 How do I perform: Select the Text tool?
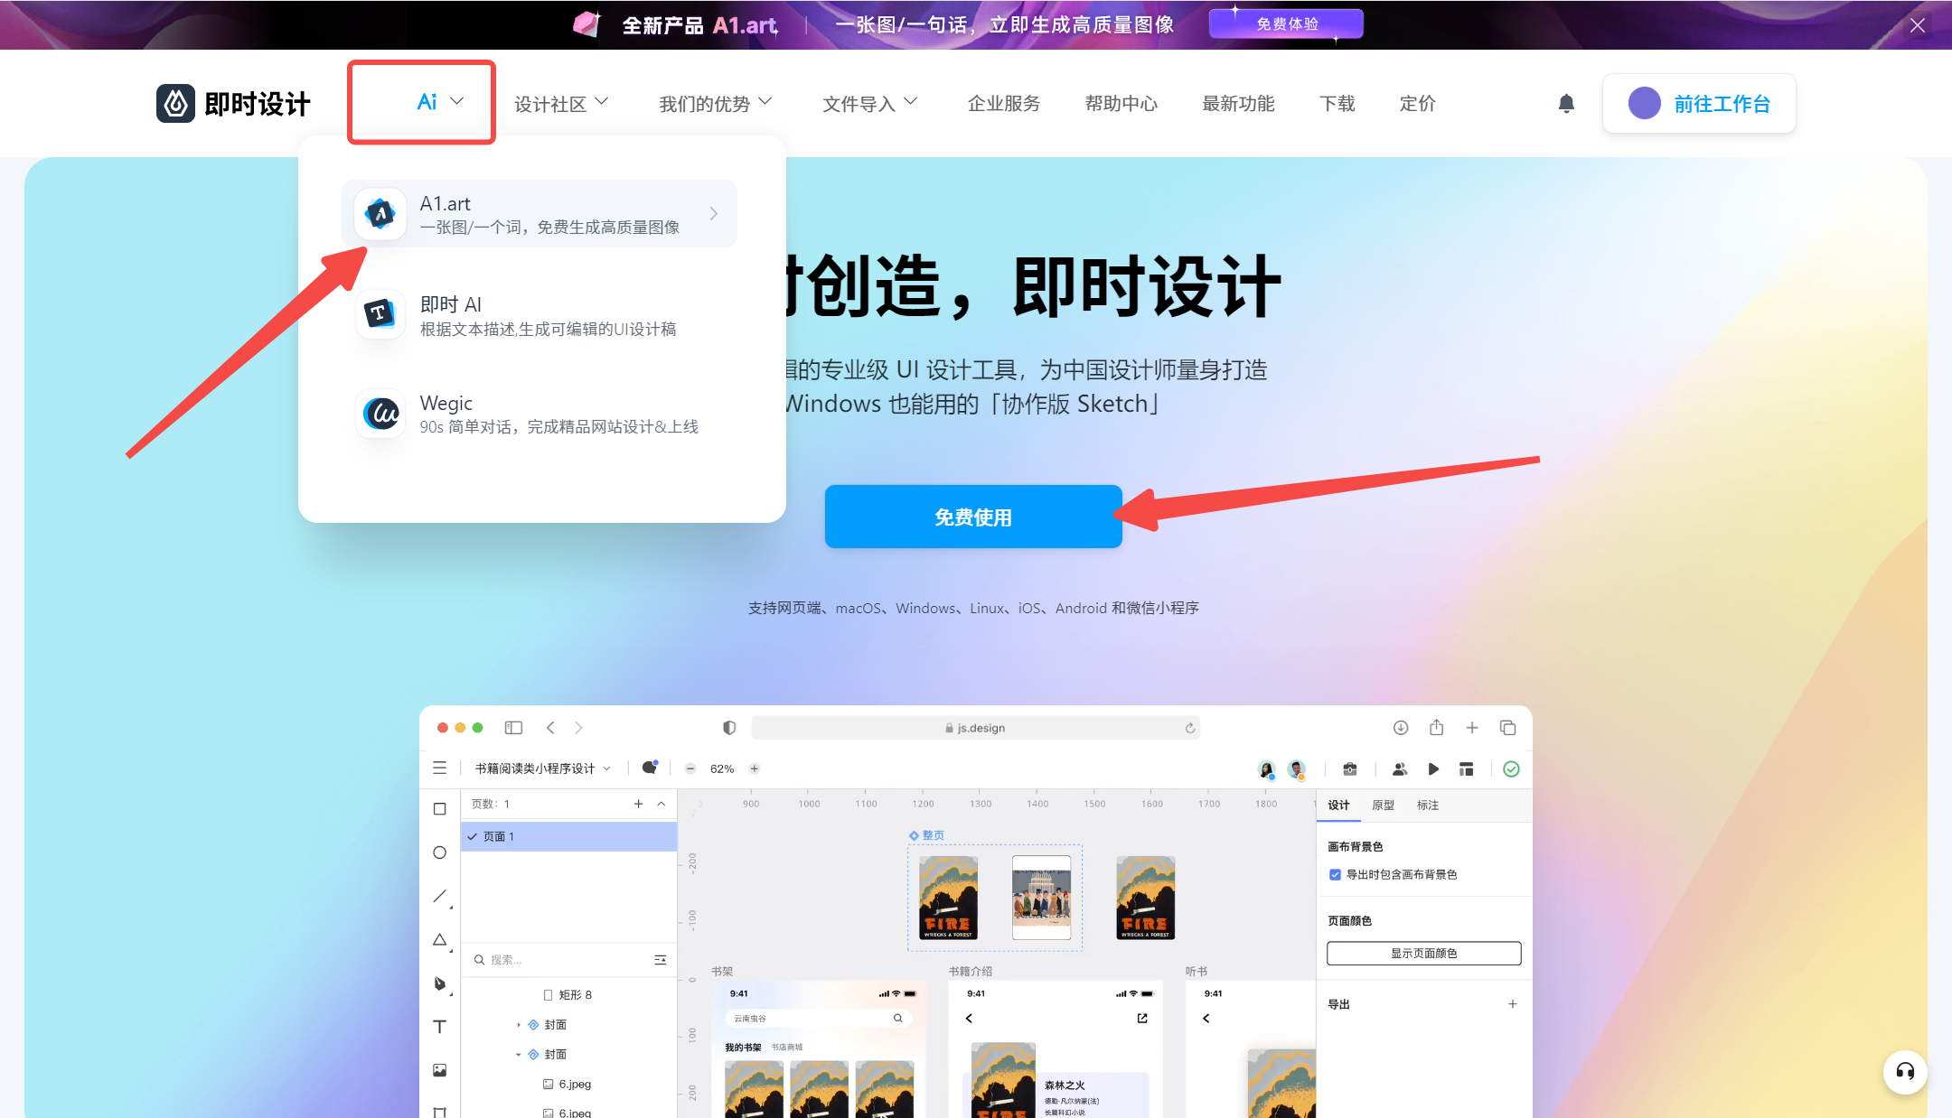point(440,1027)
